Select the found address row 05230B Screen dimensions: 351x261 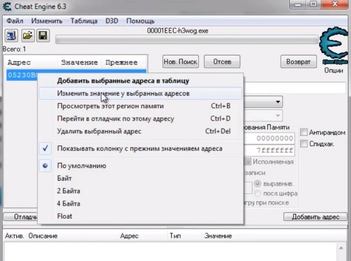[x=22, y=75]
